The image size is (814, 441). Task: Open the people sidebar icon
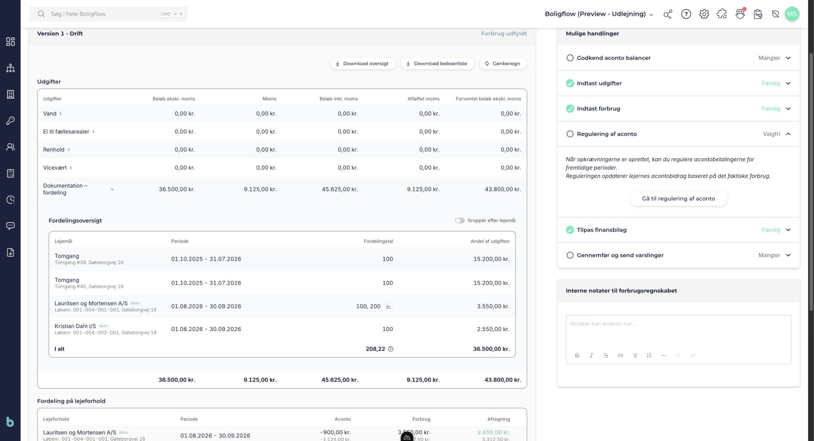[x=10, y=147]
